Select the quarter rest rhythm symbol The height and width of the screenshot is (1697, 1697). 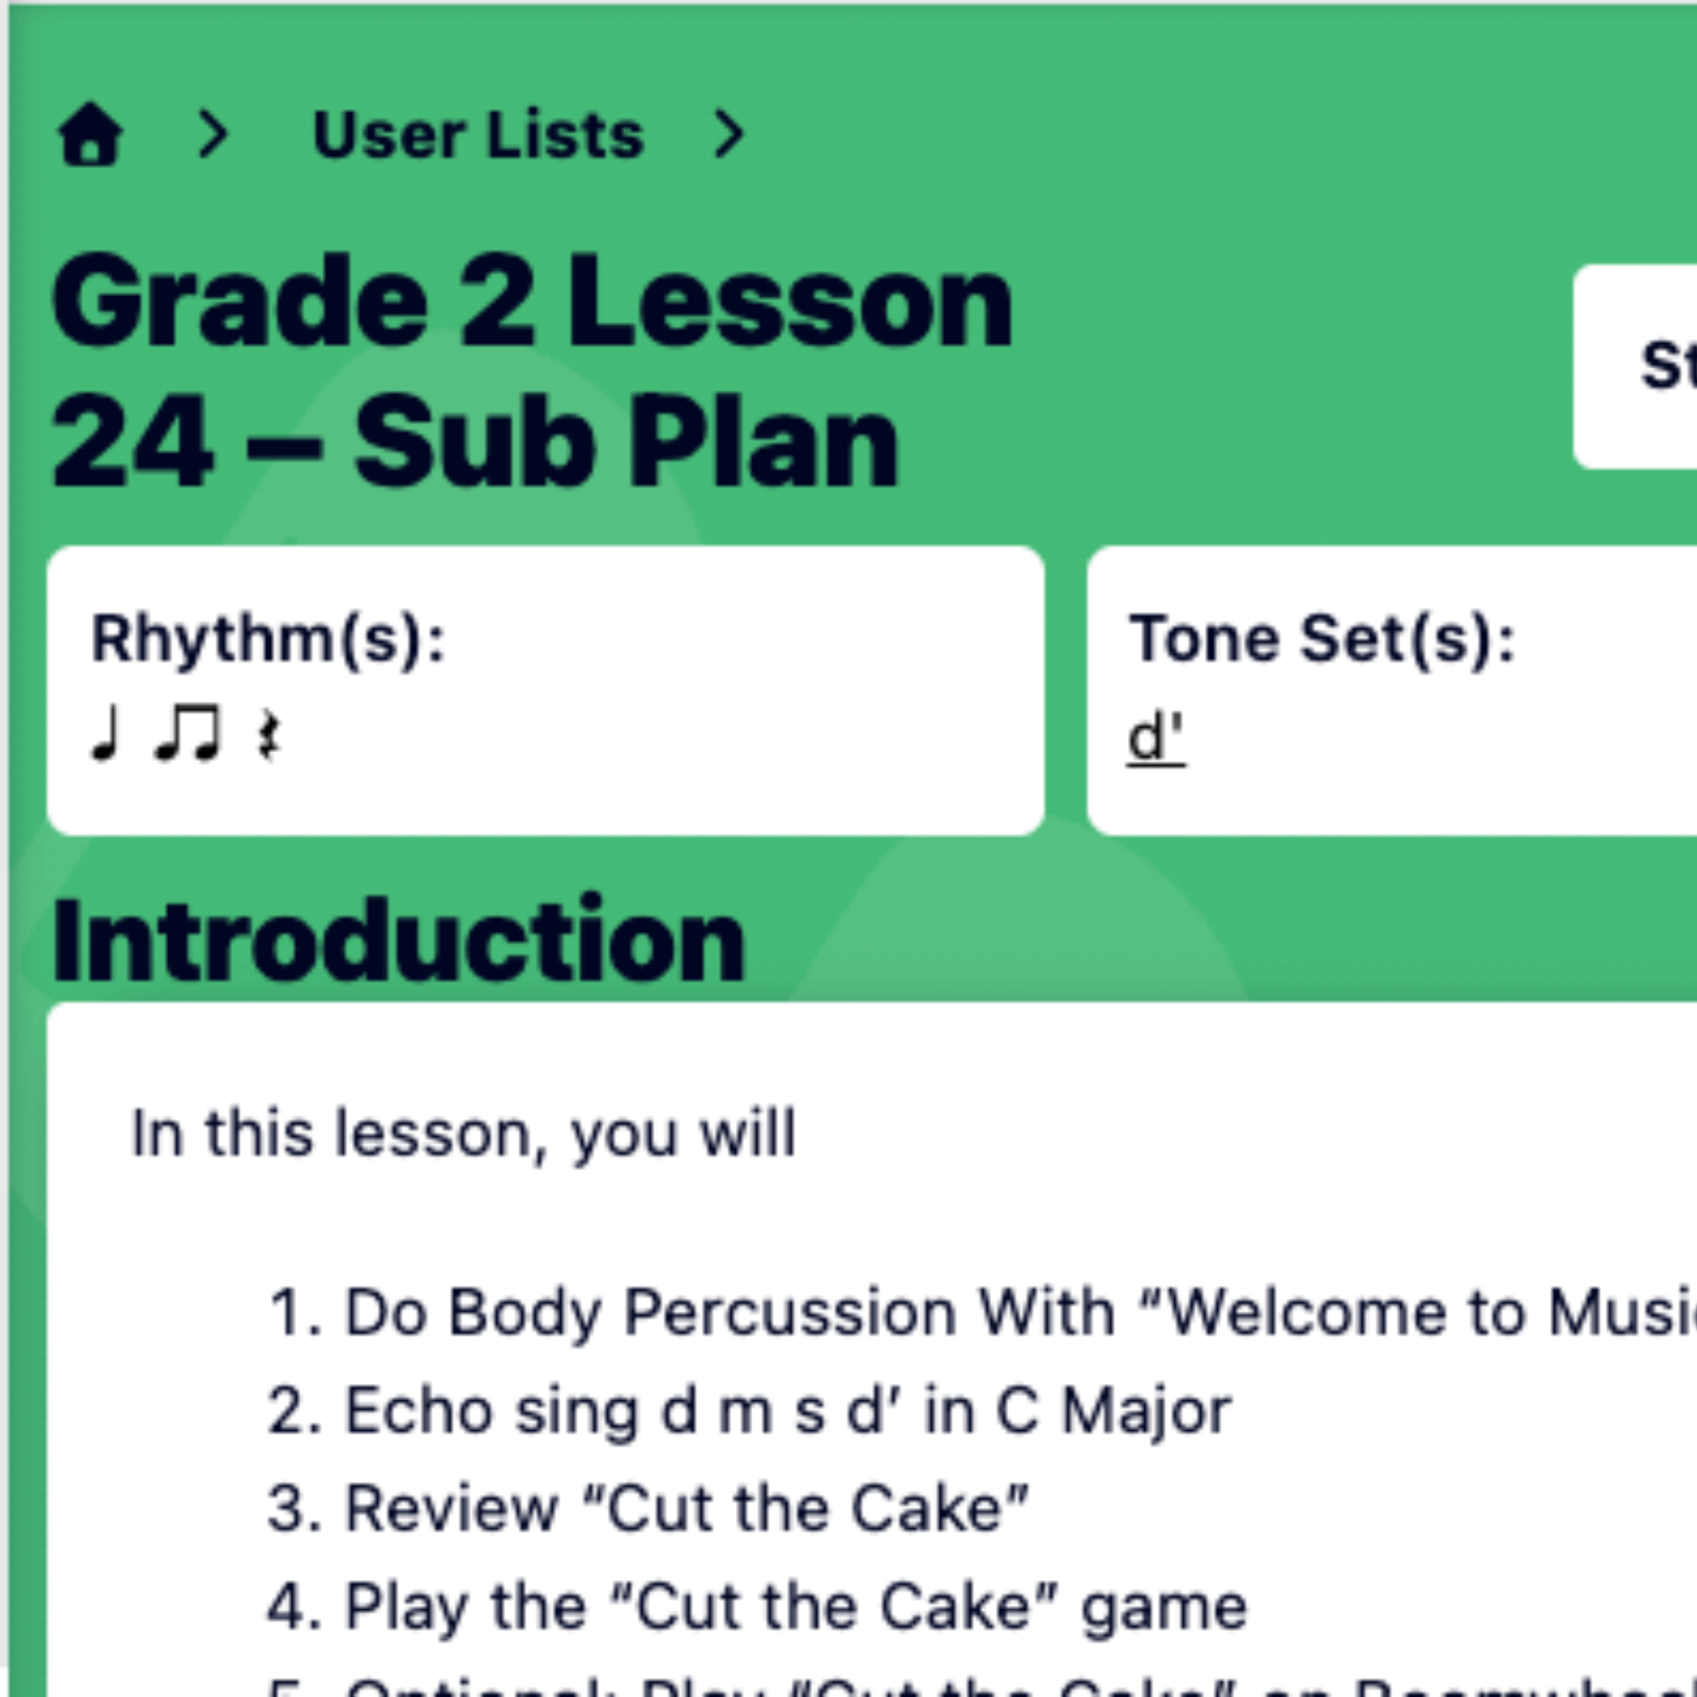coord(268,736)
